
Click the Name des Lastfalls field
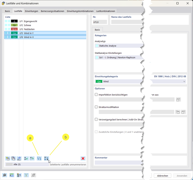[127, 22]
